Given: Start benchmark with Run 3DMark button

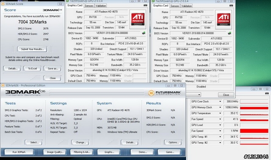Looking at the screenshot, I should 19,152.
